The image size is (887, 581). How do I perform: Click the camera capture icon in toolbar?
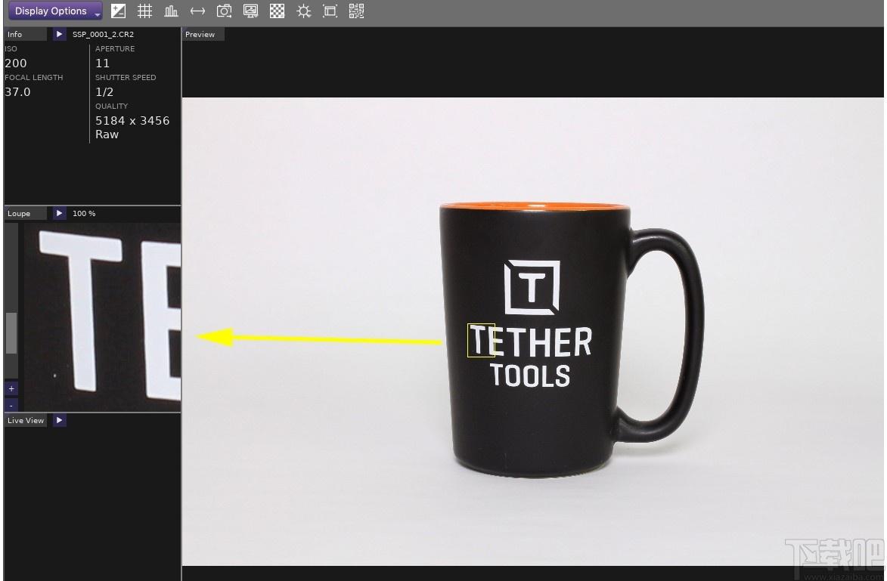pyautogui.click(x=224, y=11)
